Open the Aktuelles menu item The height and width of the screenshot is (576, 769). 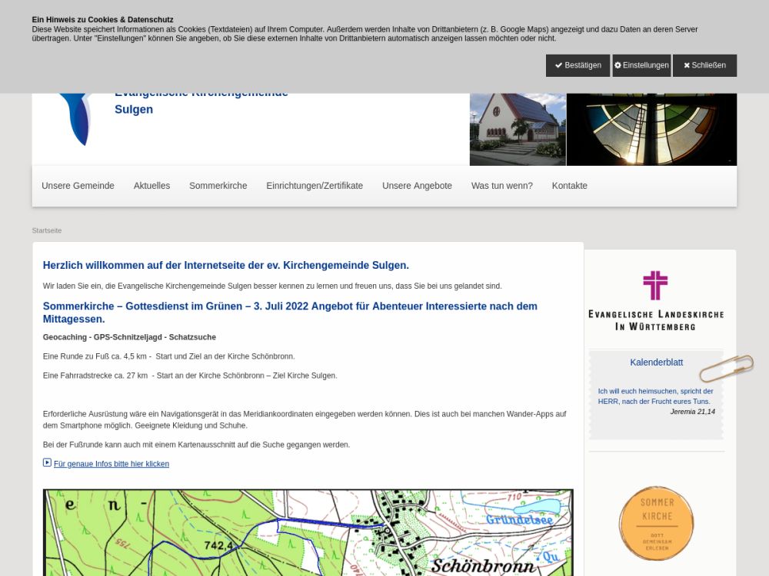click(x=151, y=186)
